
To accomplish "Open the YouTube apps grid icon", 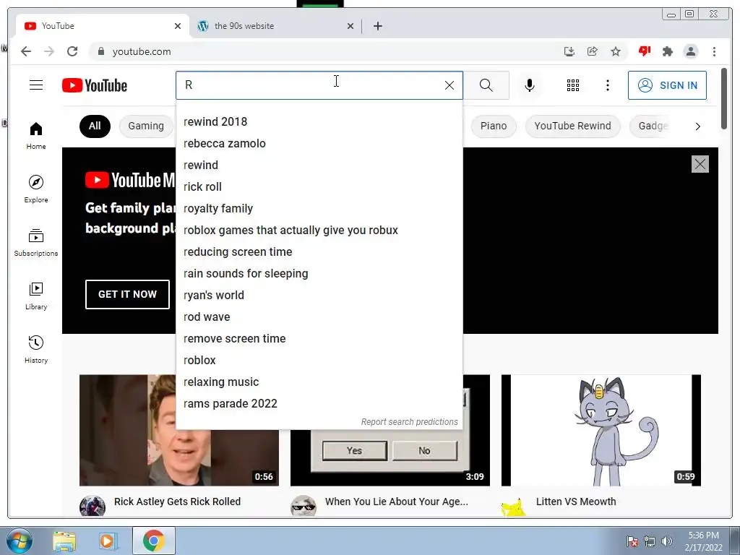I will [573, 85].
